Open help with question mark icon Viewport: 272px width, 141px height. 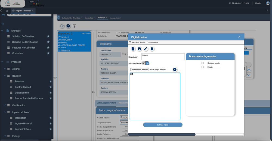click(68, 26)
